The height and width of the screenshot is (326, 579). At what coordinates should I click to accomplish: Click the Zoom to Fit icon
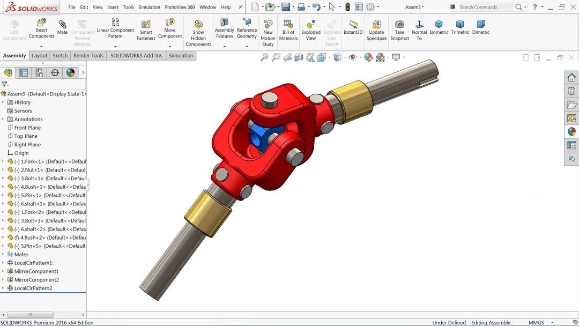[264, 57]
